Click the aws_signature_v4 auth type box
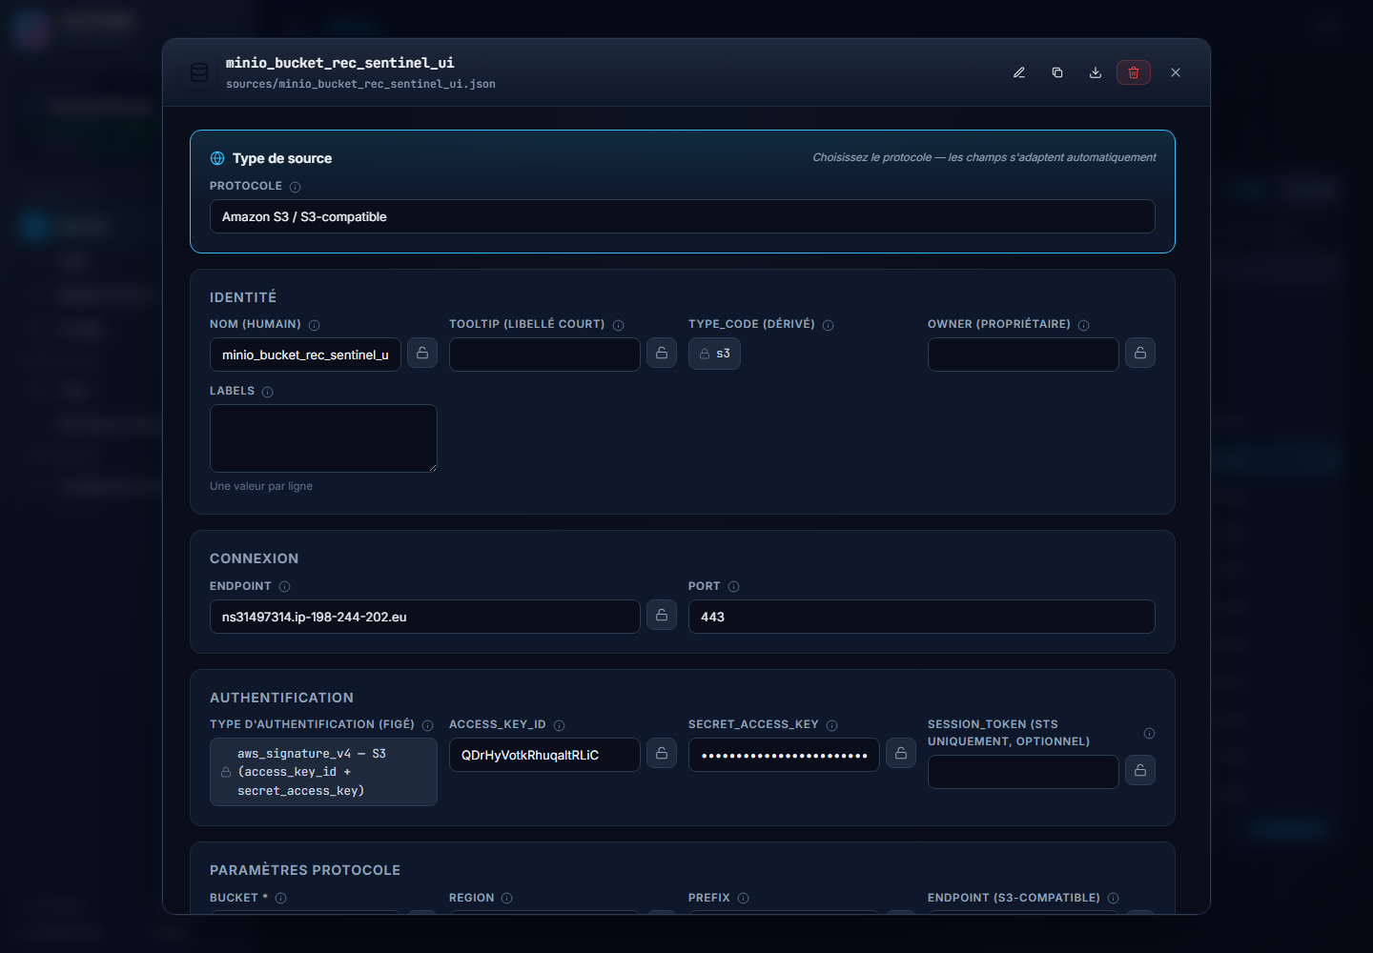 [x=323, y=772]
